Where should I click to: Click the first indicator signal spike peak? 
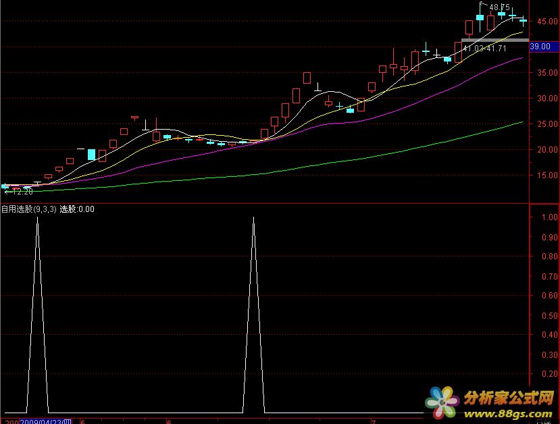(38, 217)
